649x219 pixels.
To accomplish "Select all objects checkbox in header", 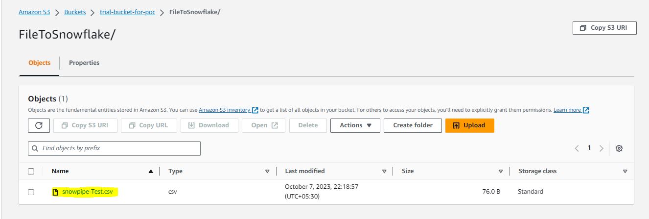I will (x=31, y=171).
